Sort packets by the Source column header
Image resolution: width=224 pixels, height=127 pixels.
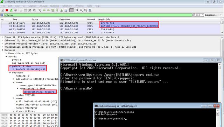coord(35,19)
